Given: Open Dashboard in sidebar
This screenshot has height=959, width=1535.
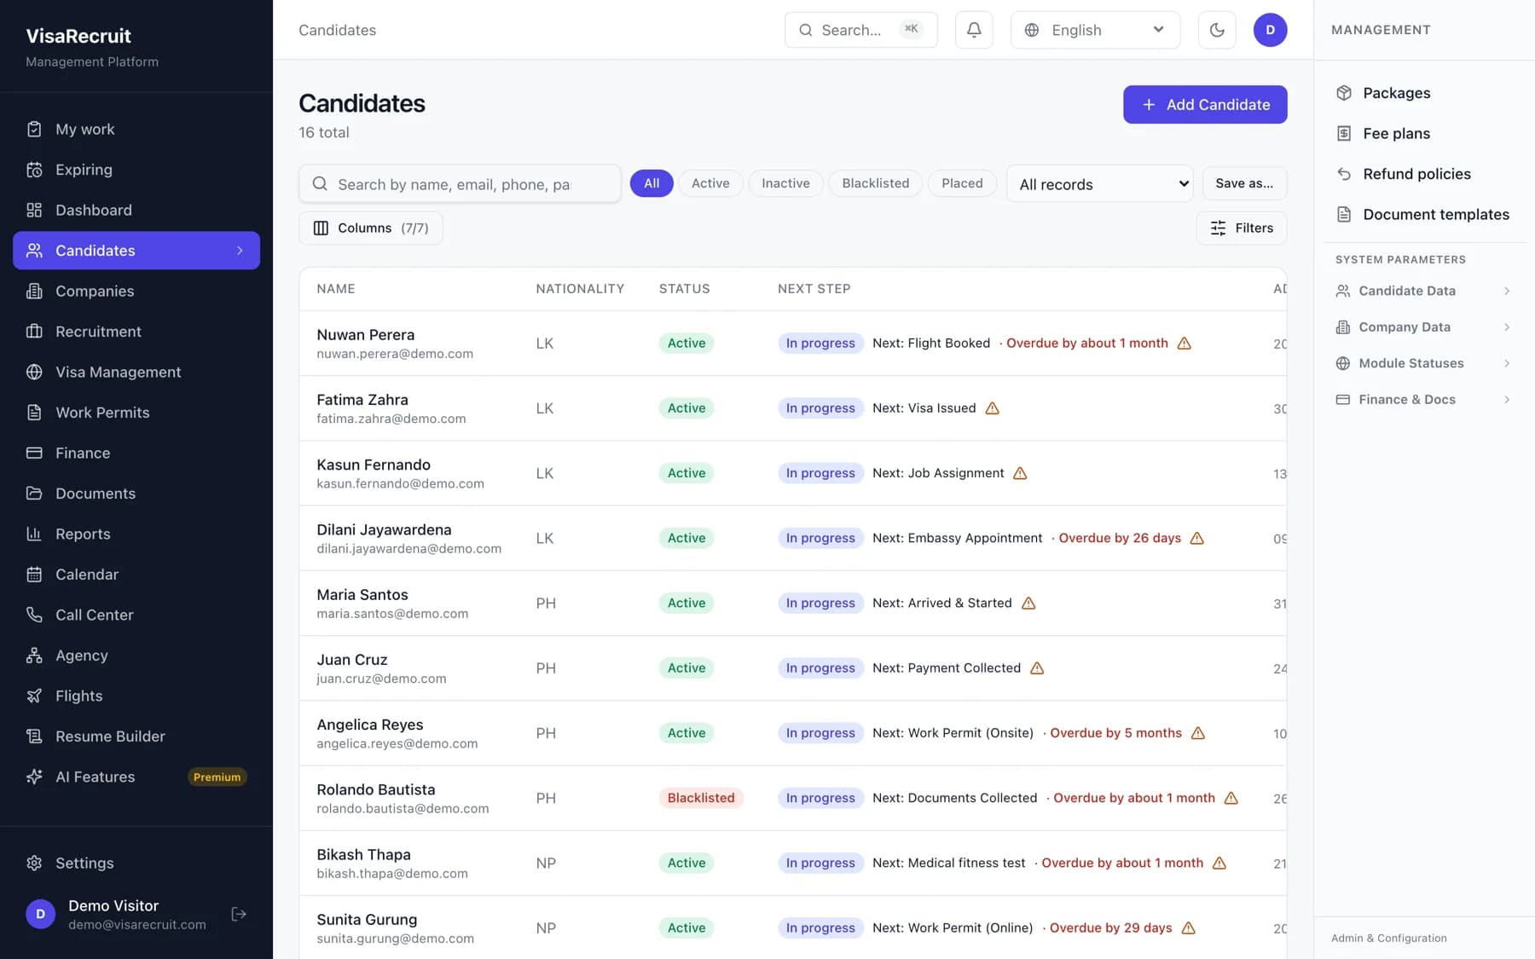Looking at the screenshot, I should tap(136, 210).
